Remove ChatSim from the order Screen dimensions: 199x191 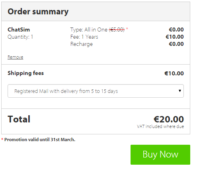16,57
